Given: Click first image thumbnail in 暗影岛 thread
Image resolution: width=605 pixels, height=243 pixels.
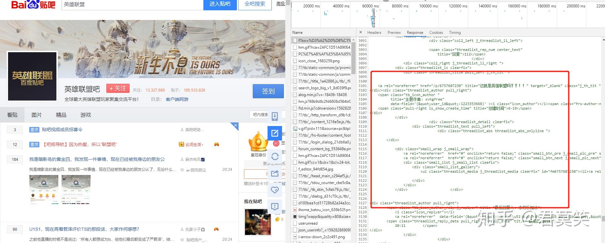Looking at the screenshot, I should pyautogui.click(x=44, y=190).
